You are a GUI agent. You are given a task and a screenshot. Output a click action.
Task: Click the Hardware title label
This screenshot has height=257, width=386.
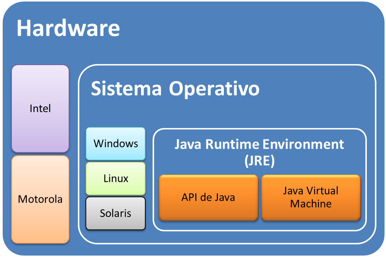point(67,28)
